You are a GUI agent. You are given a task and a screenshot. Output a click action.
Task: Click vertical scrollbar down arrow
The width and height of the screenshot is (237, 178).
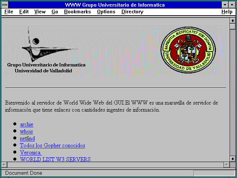coord(233,159)
